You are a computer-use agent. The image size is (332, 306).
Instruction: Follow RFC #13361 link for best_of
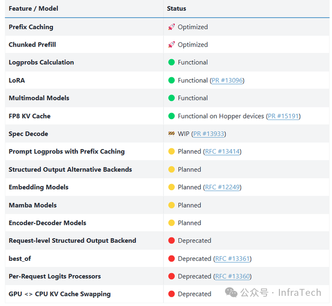pos(232,259)
